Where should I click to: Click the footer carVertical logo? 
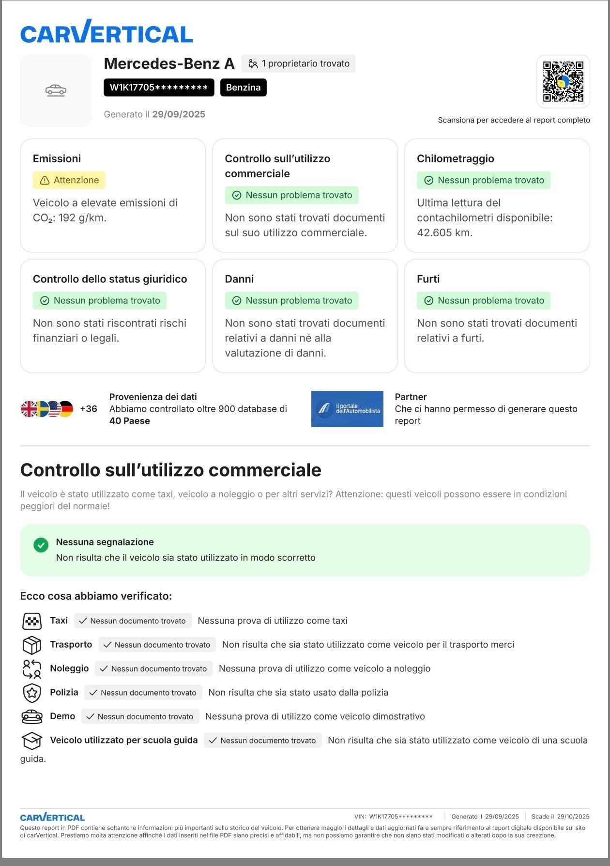click(52, 817)
